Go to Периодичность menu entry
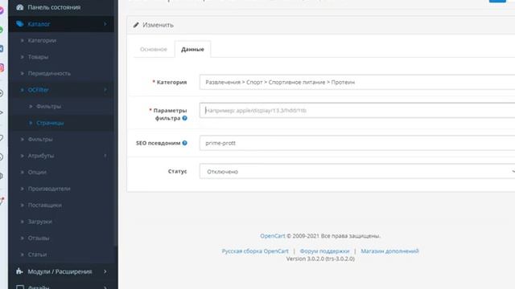Viewport: 515px width, 289px height. click(x=49, y=73)
